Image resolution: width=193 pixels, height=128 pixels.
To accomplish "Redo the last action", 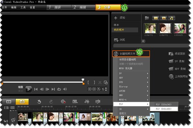I will (51, 102).
